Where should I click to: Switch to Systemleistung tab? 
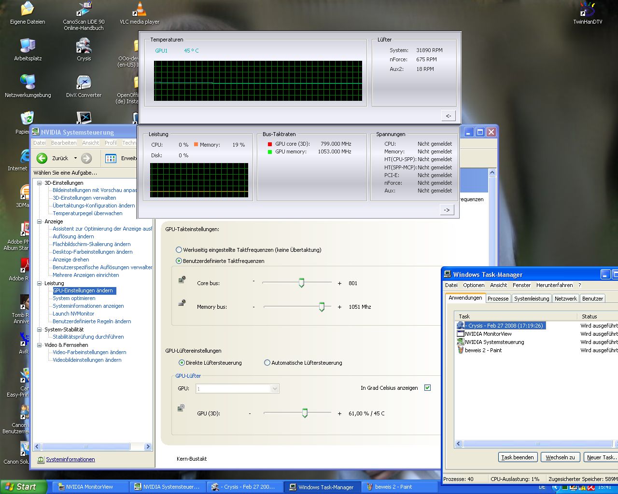point(532,299)
